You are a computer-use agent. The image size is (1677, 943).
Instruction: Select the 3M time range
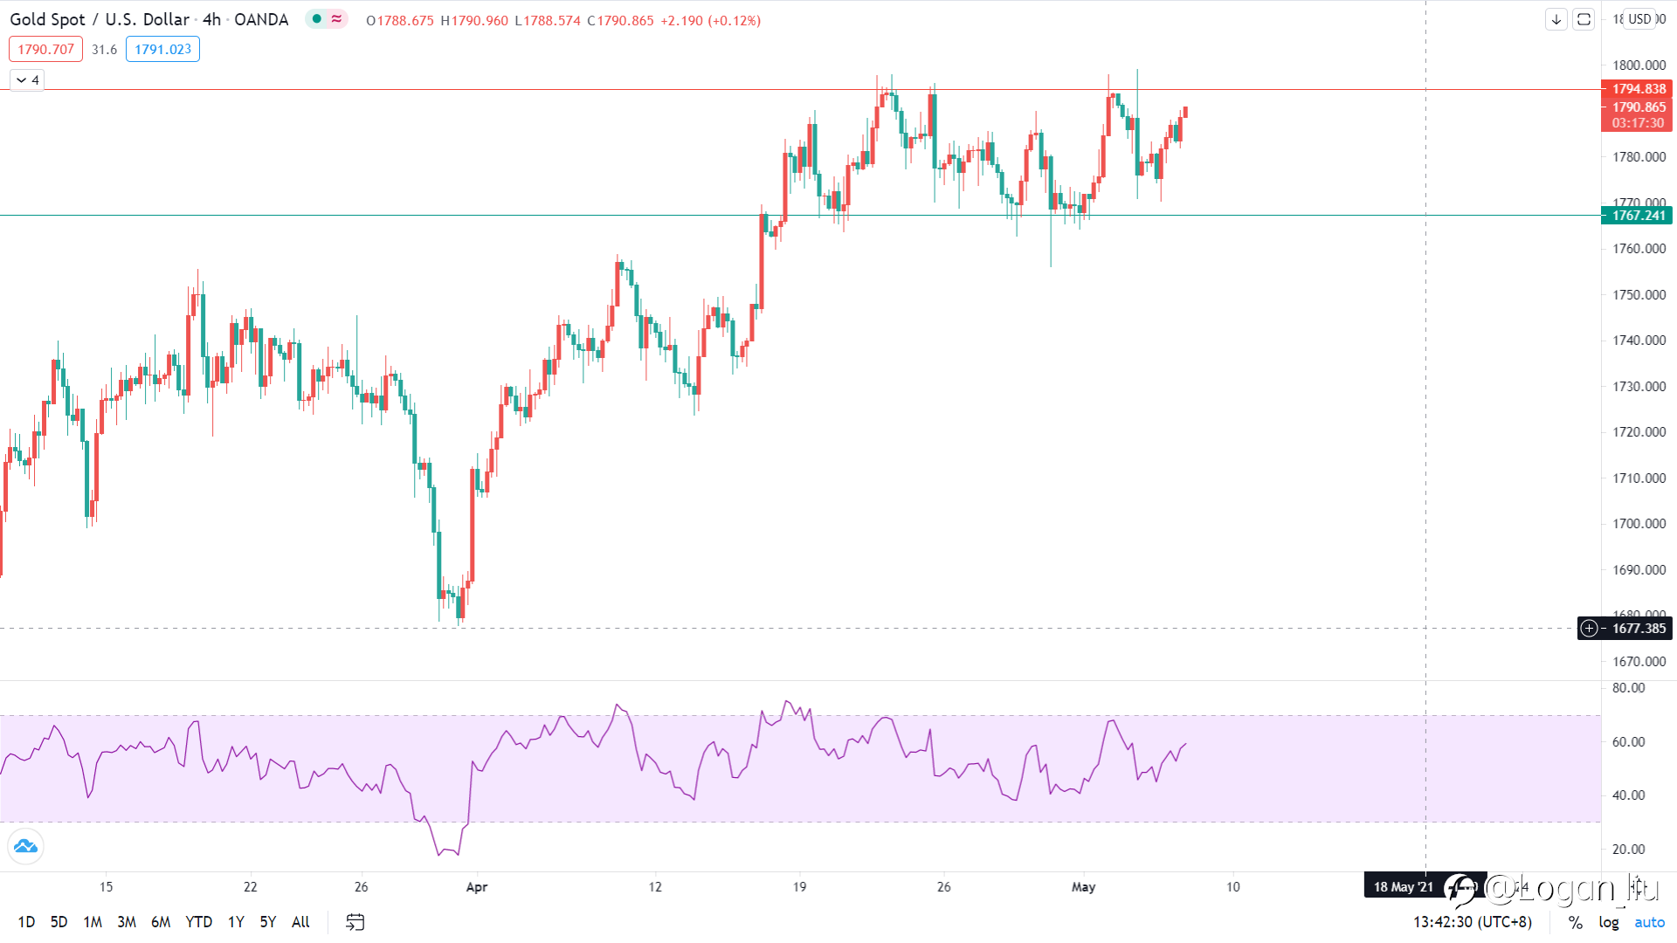[127, 922]
